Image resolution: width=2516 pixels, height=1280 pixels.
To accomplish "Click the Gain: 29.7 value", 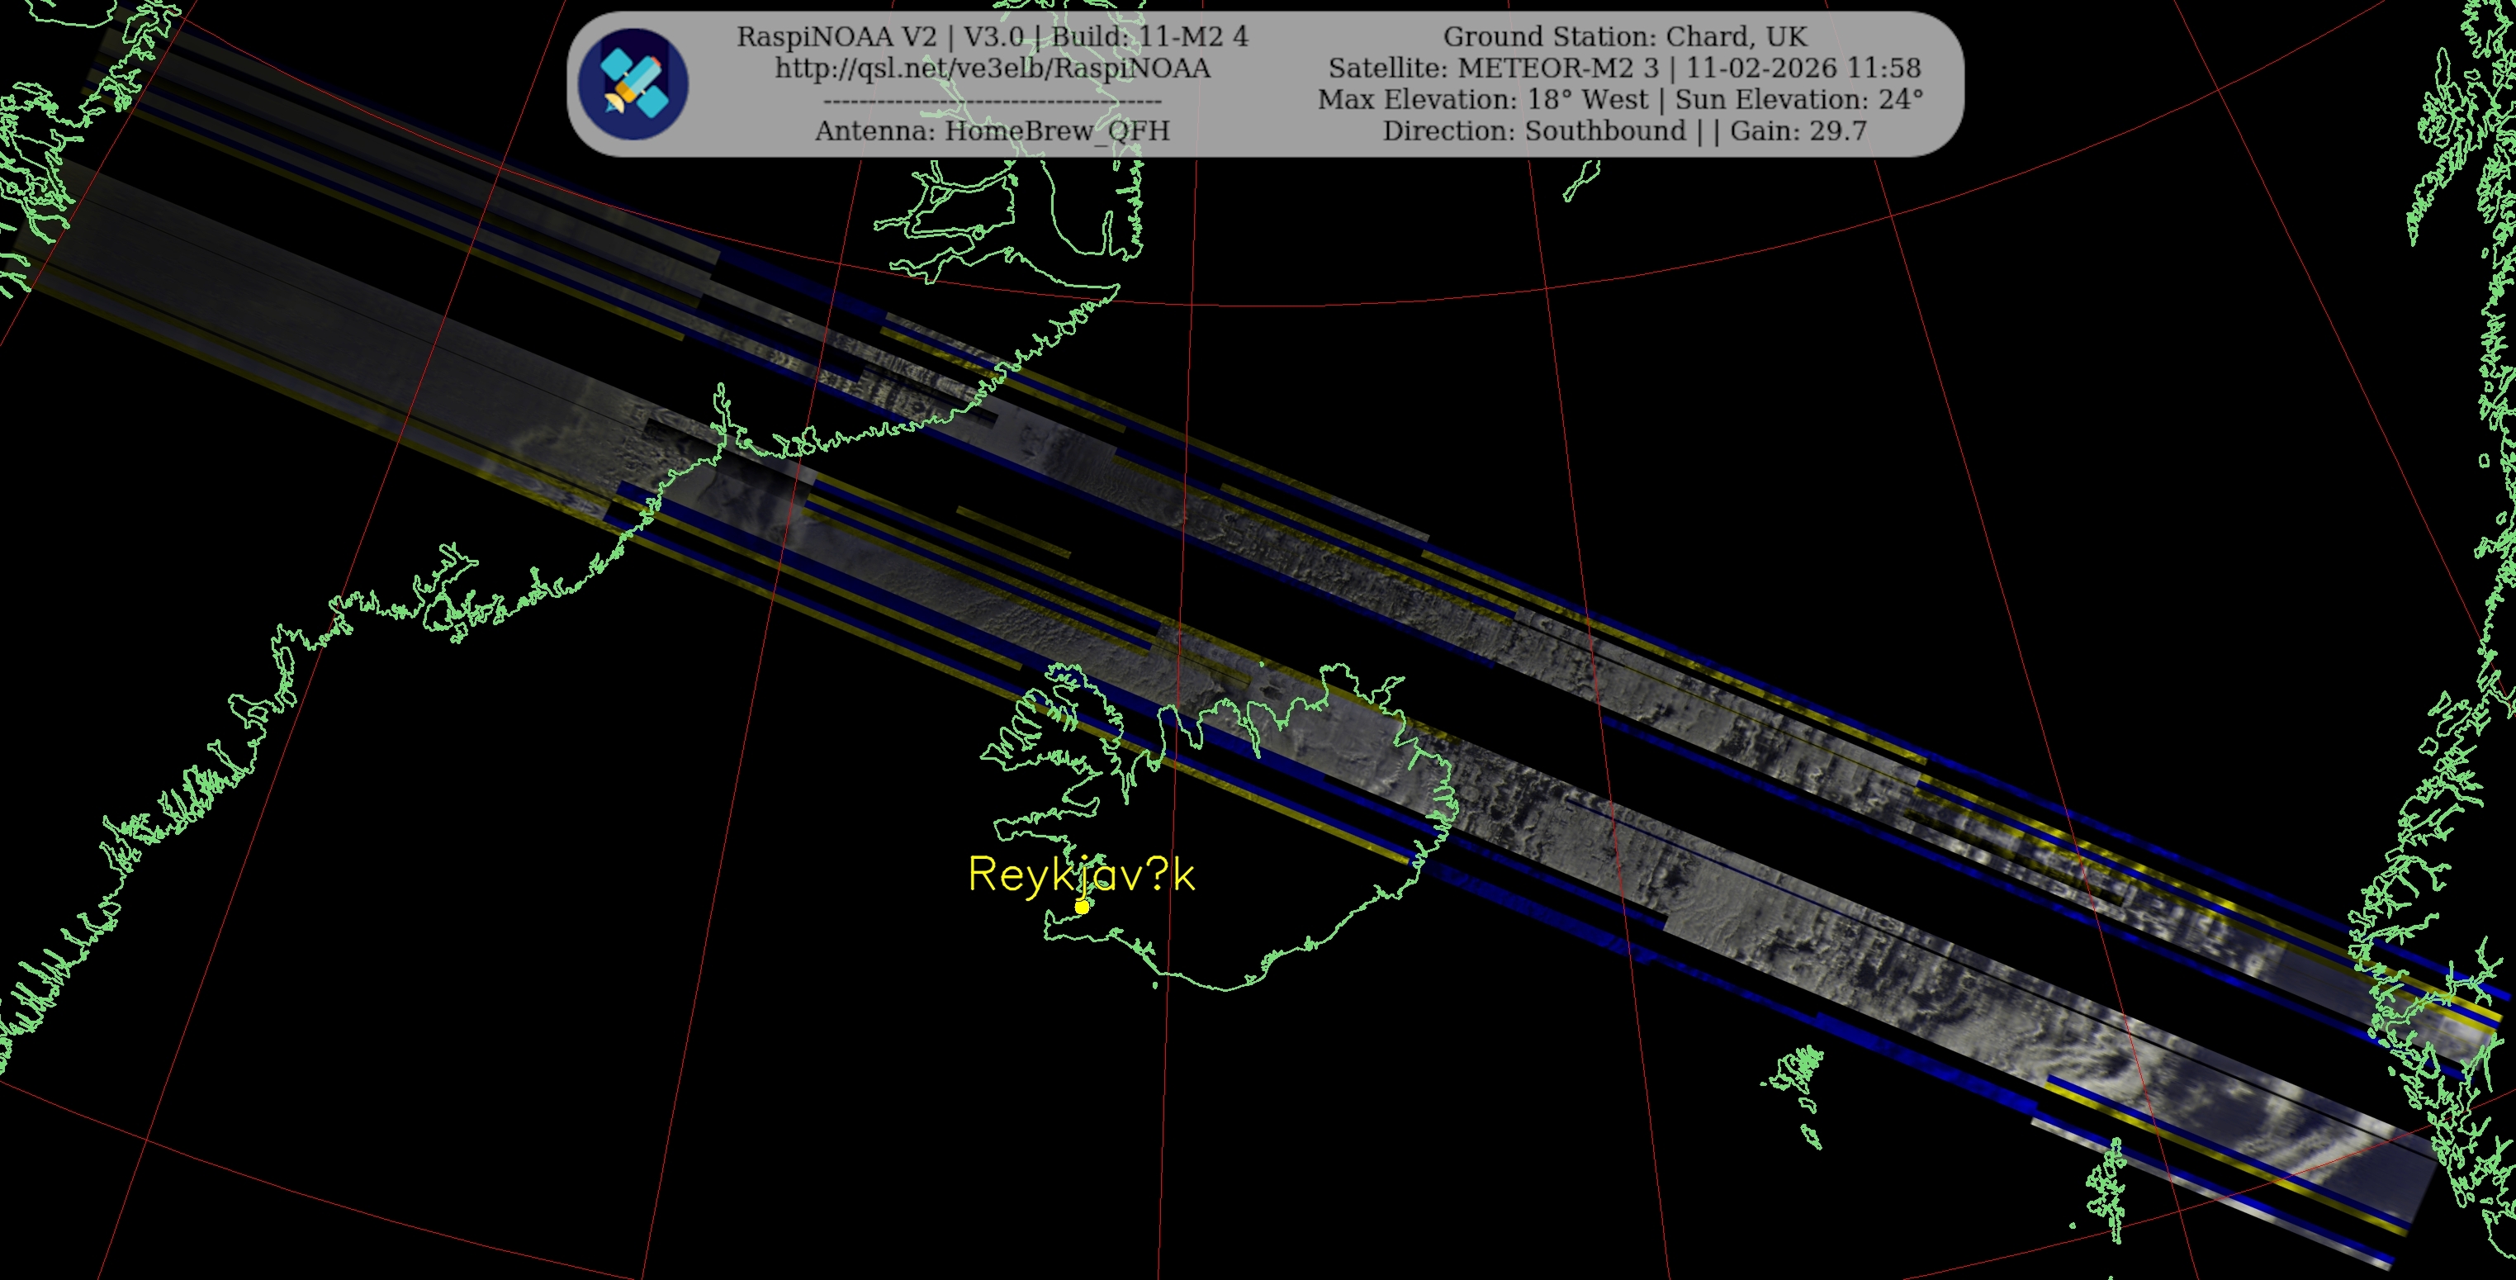I will coord(1798,131).
